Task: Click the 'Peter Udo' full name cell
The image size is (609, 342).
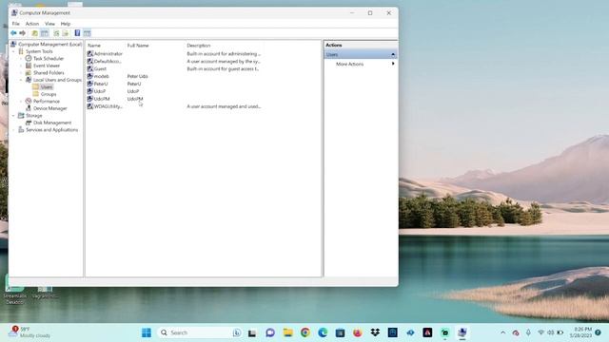Action: [x=137, y=76]
